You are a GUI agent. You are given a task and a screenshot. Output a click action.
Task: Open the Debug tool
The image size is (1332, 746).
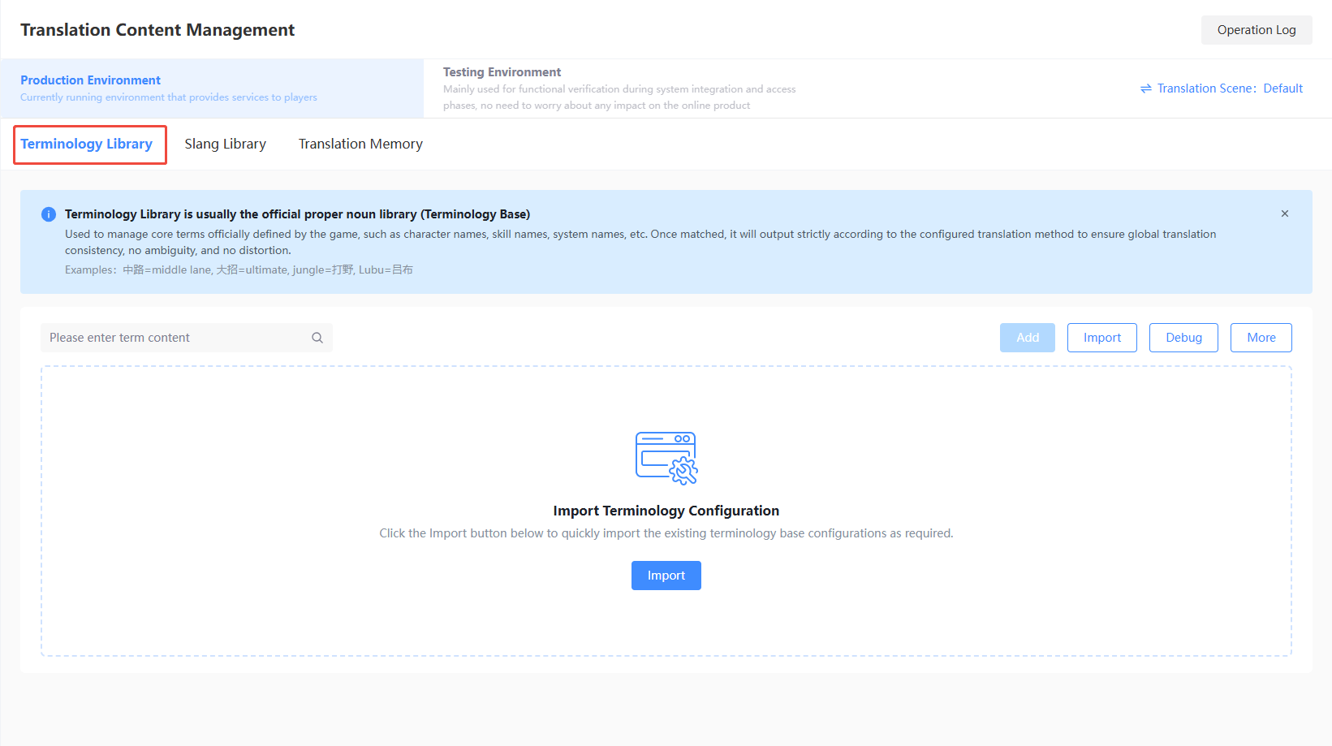[1183, 338]
